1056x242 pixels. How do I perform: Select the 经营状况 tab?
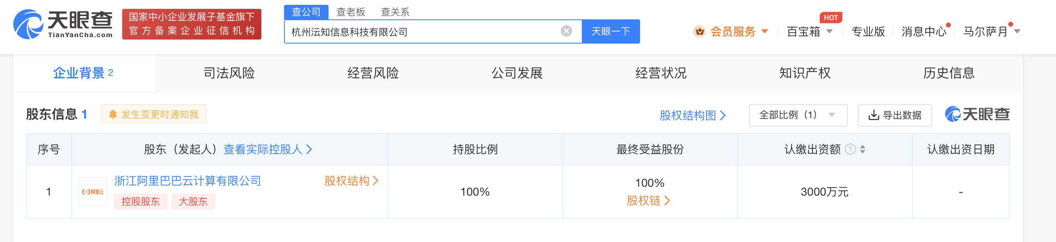pyautogui.click(x=661, y=73)
